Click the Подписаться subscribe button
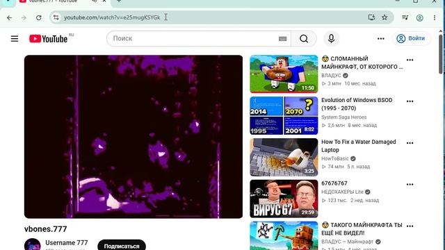Image resolution: width=445 pixels, height=250 pixels. pos(122,245)
